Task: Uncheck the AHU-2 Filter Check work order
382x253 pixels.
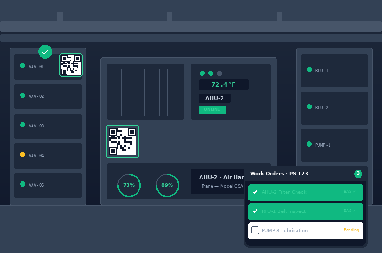Action: [255, 192]
